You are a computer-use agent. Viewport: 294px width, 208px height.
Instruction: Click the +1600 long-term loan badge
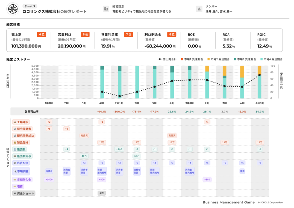pos(49,180)
